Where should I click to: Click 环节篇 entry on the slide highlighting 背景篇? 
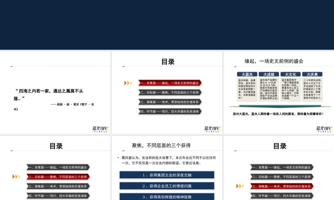click(x=170, y=111)
